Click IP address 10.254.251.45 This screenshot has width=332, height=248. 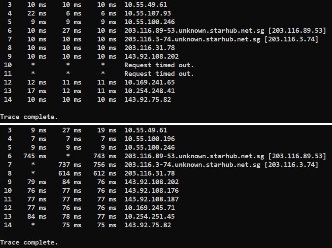point(149,217)
